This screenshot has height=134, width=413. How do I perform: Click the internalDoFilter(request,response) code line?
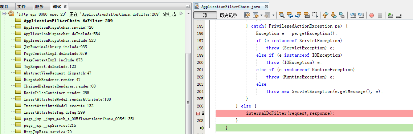(x=290, y=113)
